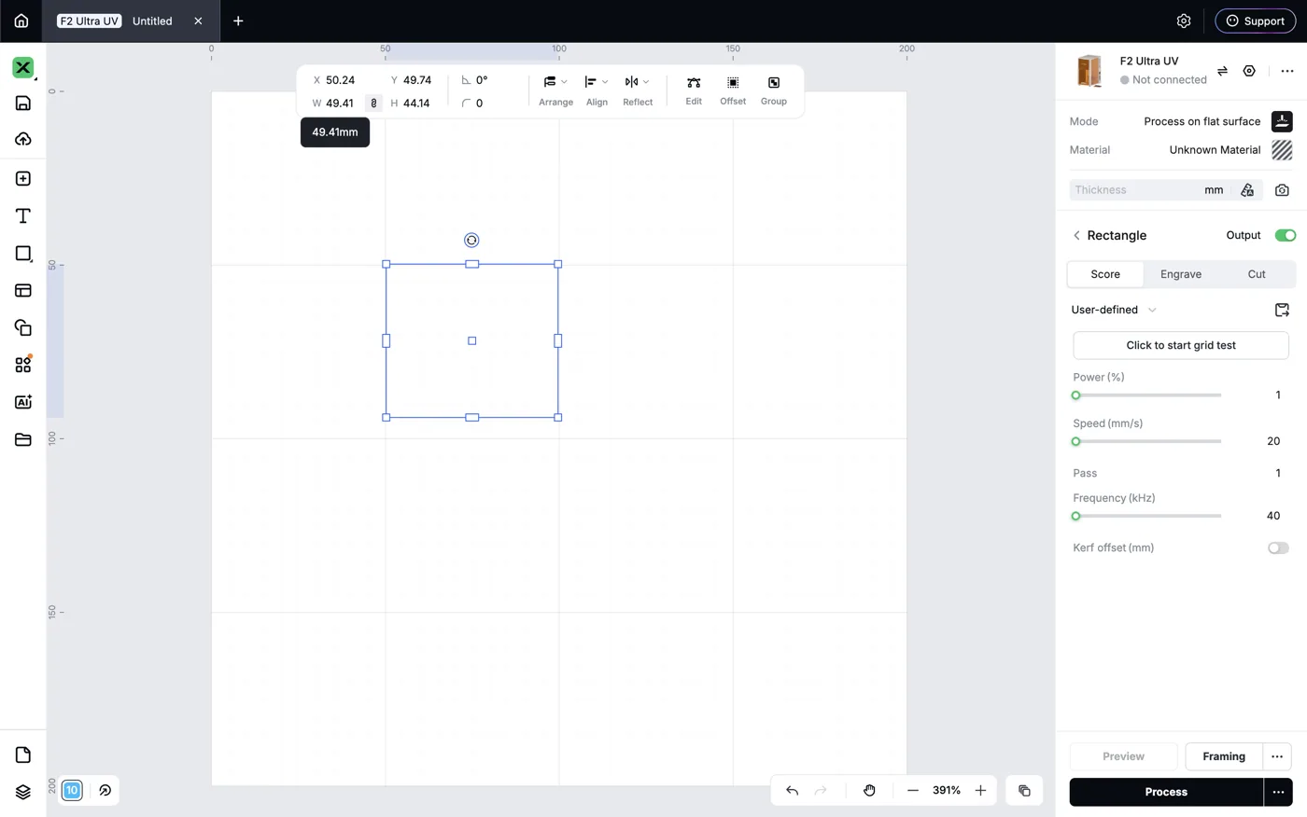Go to the home screen icon
This screenshot has width=1307, height=817.
21,21
